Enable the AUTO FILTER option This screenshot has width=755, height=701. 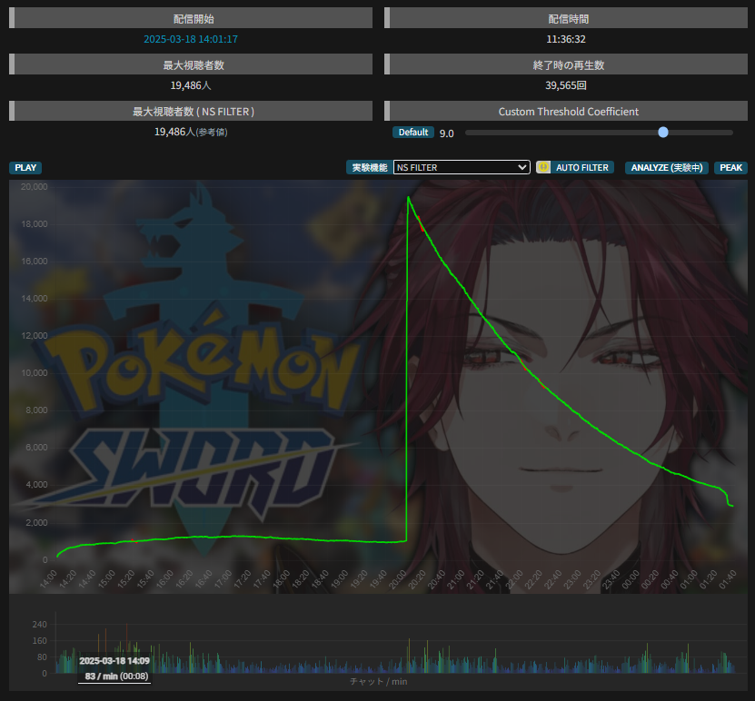582,168
